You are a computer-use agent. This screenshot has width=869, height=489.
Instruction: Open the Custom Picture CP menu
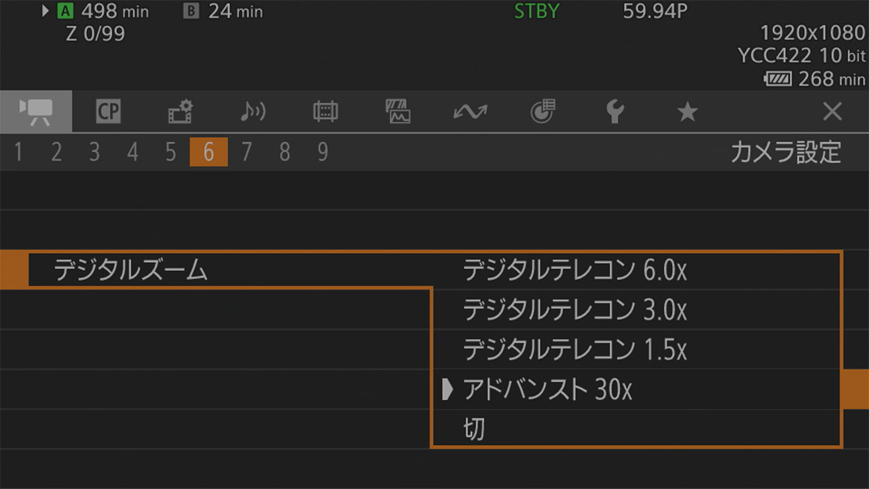click(108, 112)
